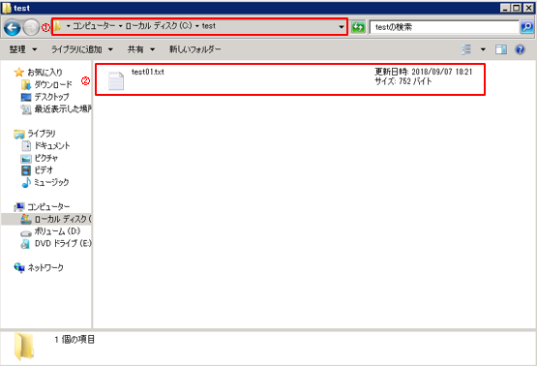
Task: Expand the view options dropdown arrow
Action: [x=483, y=49]
